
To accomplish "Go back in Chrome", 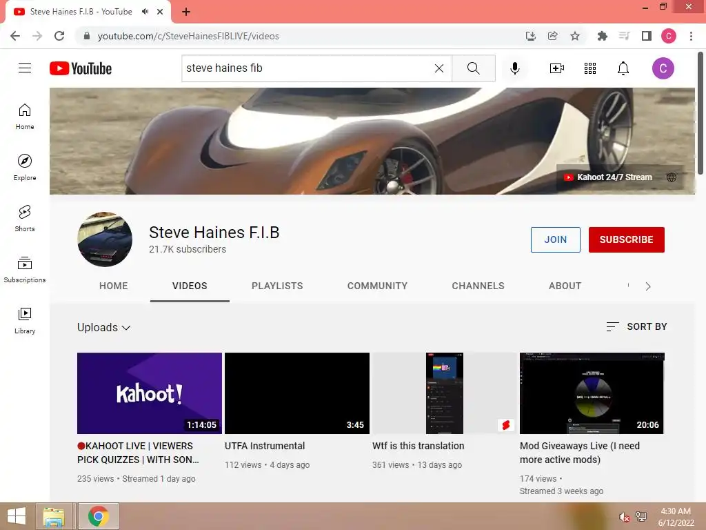I will coord(15,36).
